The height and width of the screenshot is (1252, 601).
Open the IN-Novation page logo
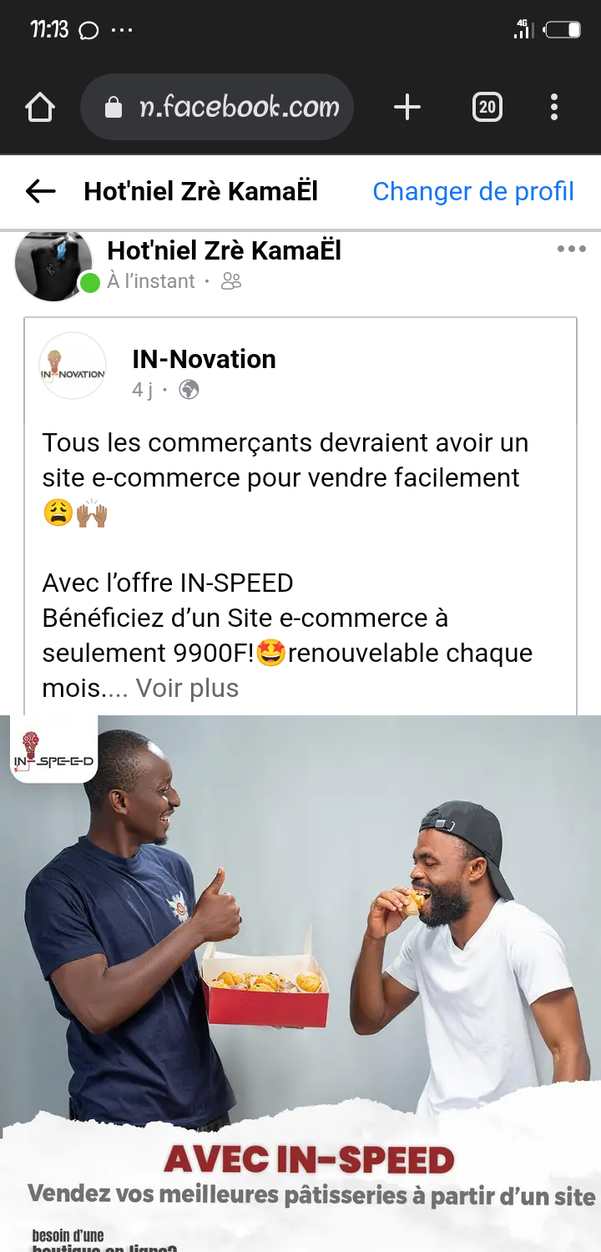pyautogui.click(x=73, y=366)
